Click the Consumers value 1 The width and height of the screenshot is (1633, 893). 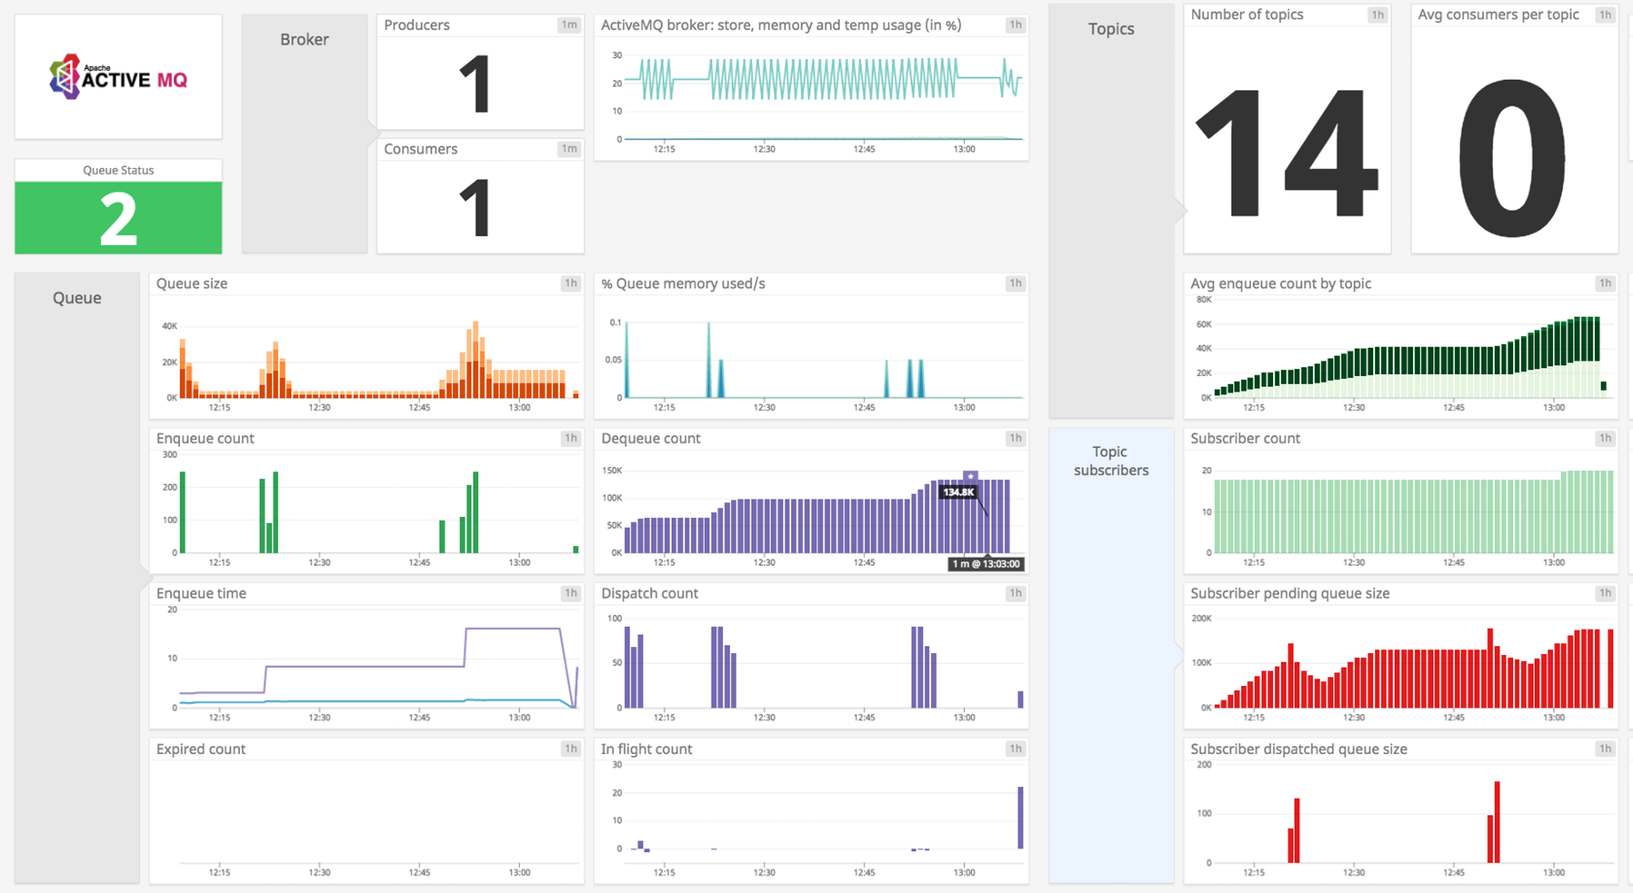(476, 208)
